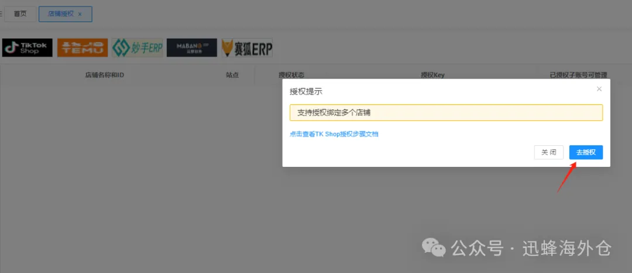This screenshot has width=632, height=273.
Task: Click the 去授权 button
Action: click(x=586, y=152)
